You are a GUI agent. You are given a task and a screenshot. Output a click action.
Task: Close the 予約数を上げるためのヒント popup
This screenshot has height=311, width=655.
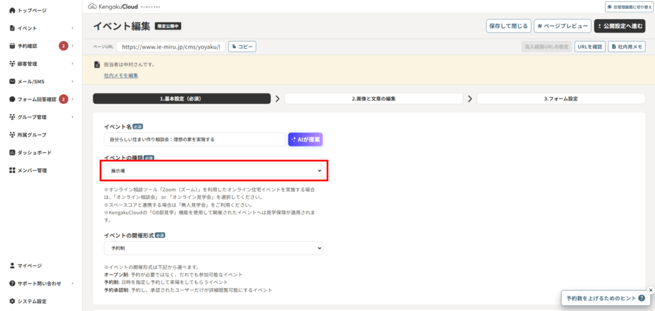coord(651,290)
